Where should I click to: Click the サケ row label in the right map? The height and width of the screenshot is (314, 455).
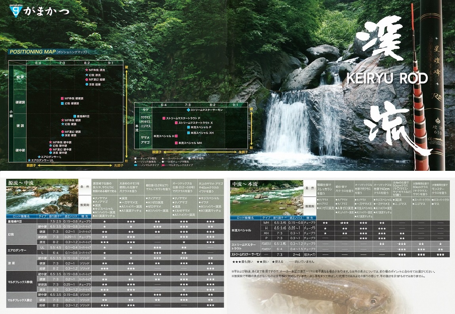tap(145, 110)
